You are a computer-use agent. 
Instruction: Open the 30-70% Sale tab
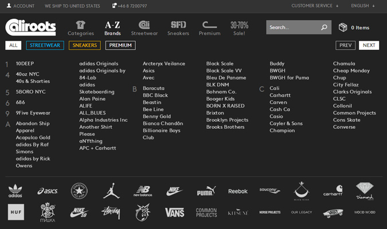239,28
